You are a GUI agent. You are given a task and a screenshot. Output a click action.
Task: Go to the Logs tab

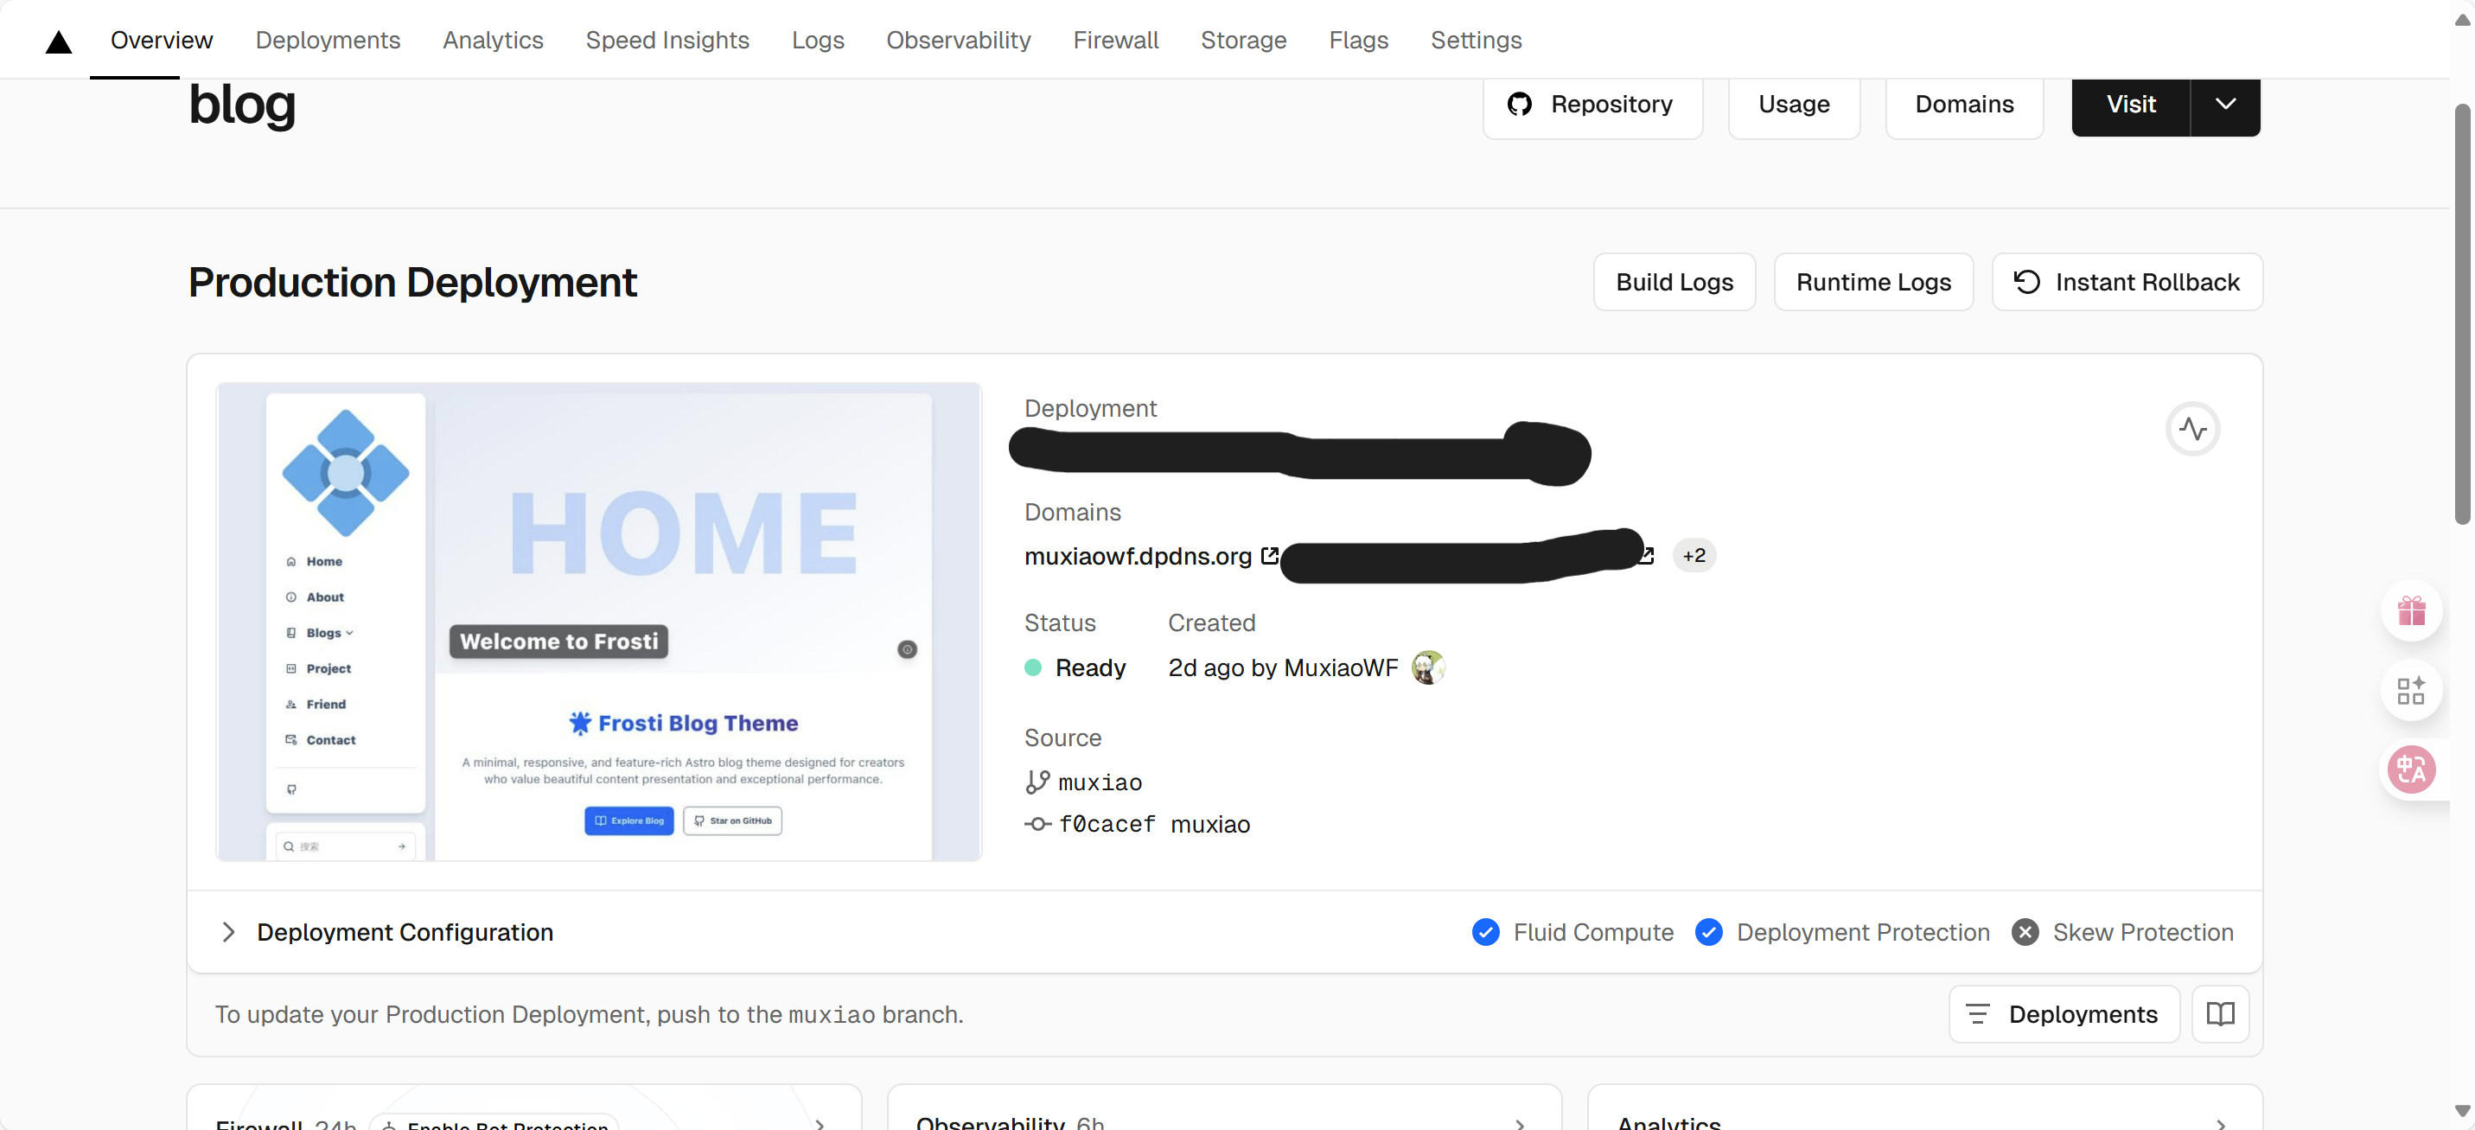(x=818, y=41)
